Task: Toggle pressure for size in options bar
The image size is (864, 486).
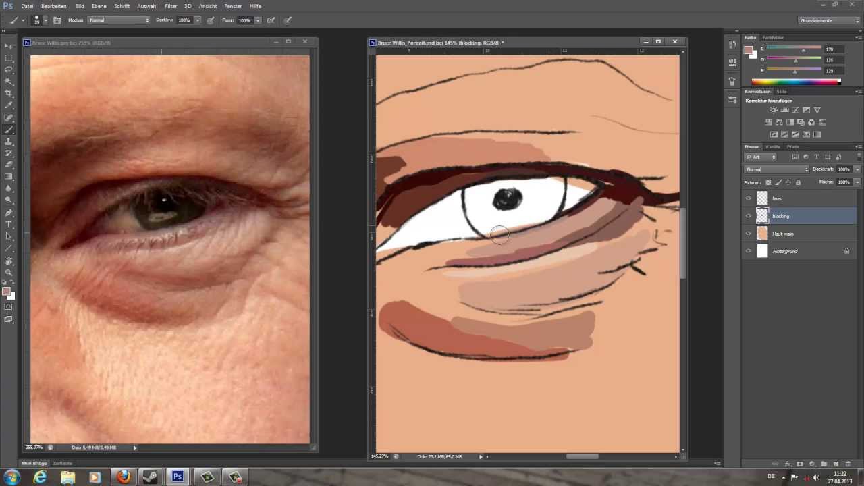Action: [x=288, y=20]
